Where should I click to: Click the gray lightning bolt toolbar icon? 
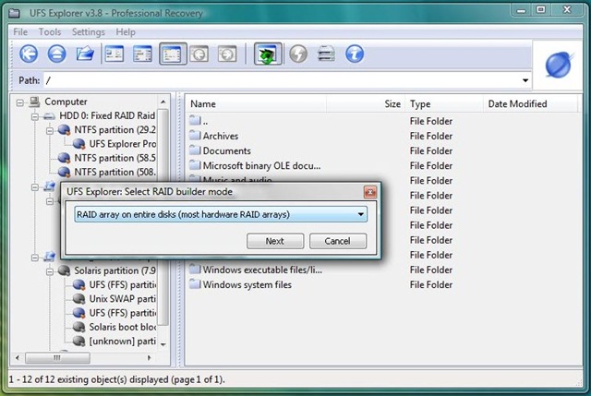pyautogui.click(x=298, y=54)
